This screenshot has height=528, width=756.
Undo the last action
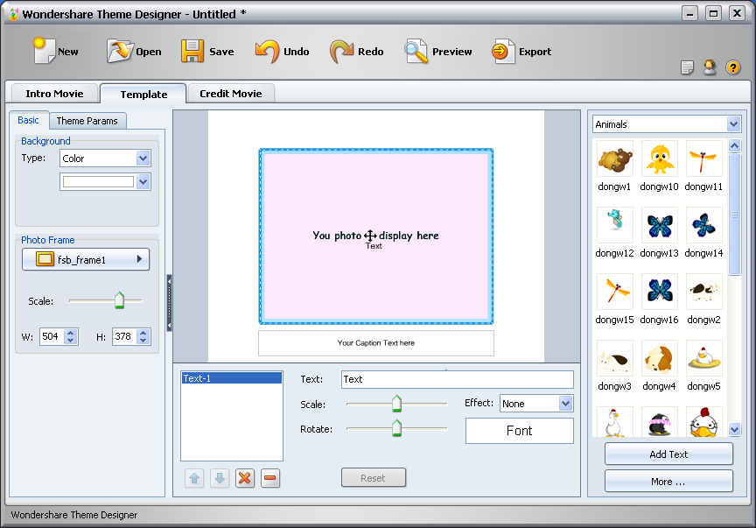point(267,52)
